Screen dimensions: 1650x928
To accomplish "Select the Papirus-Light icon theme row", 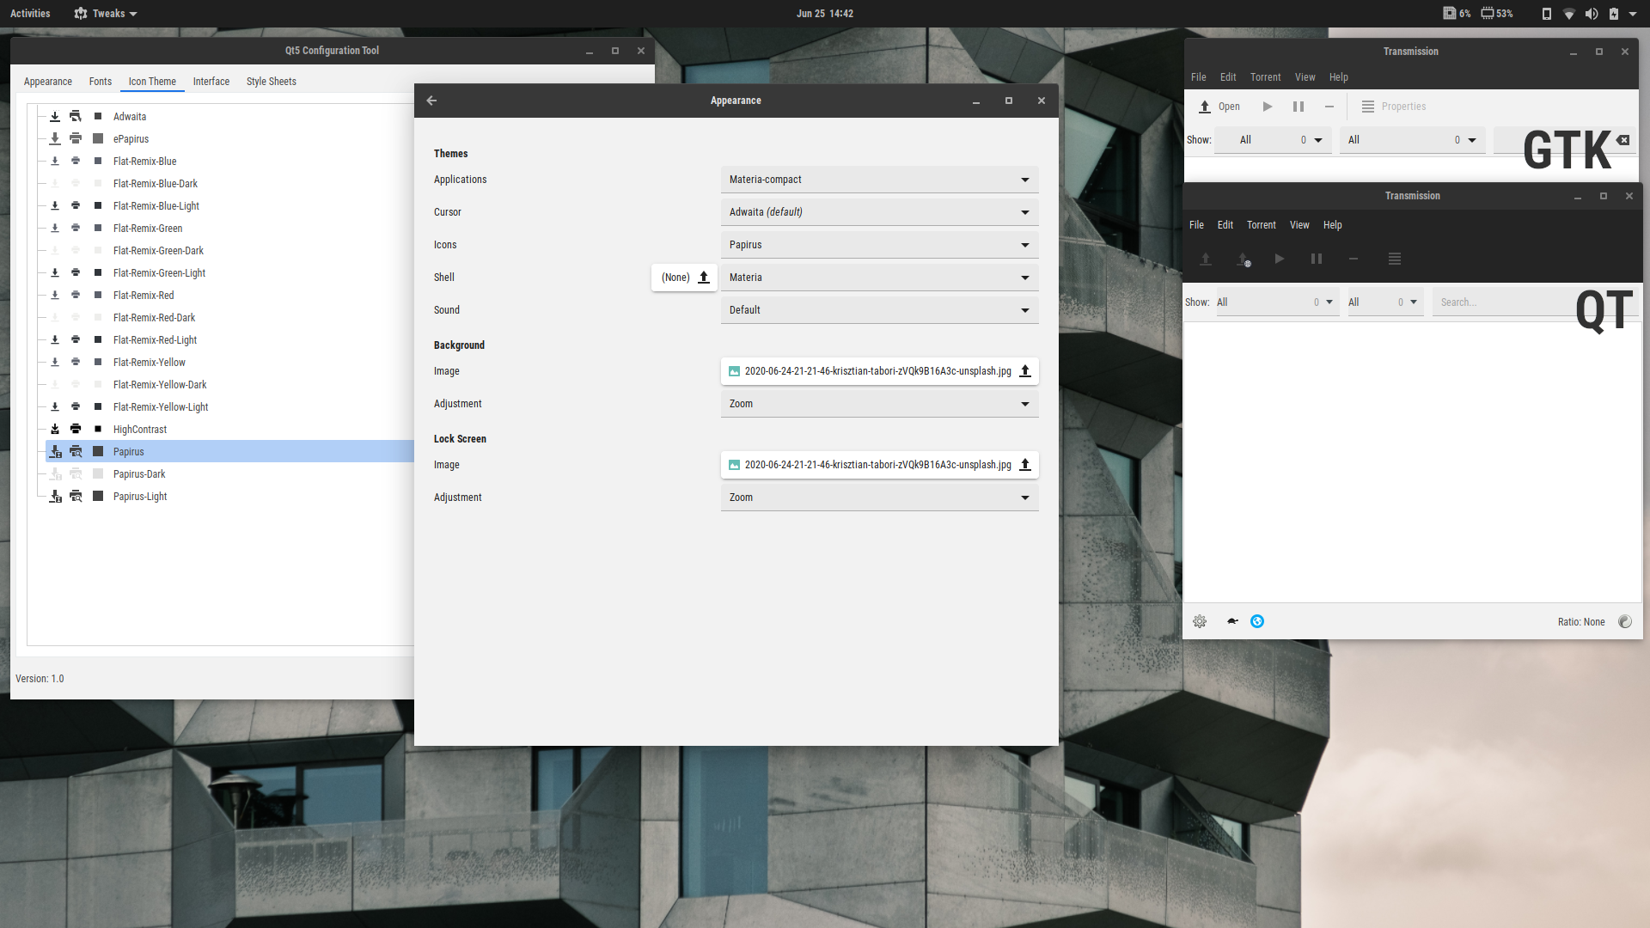I will [229, 497].
